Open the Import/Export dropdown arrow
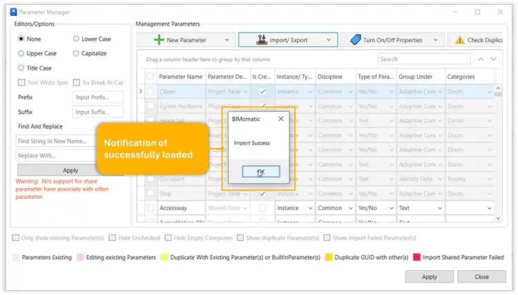Screen dimensions: 518x295 point(329,40)
